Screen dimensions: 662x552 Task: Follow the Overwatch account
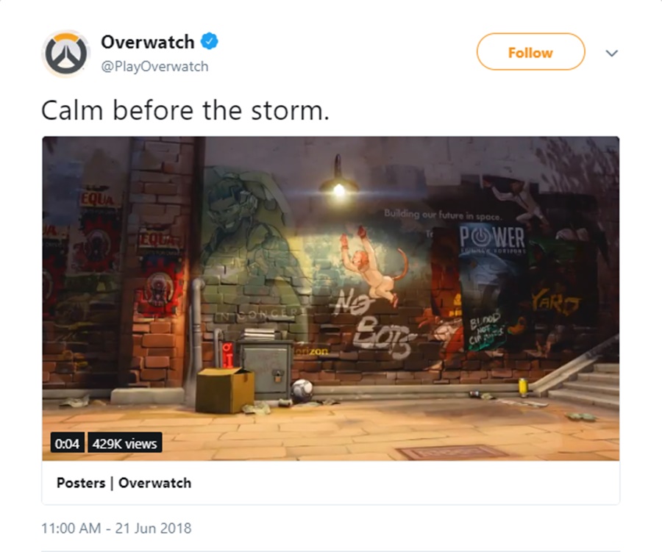pos(530,51)
